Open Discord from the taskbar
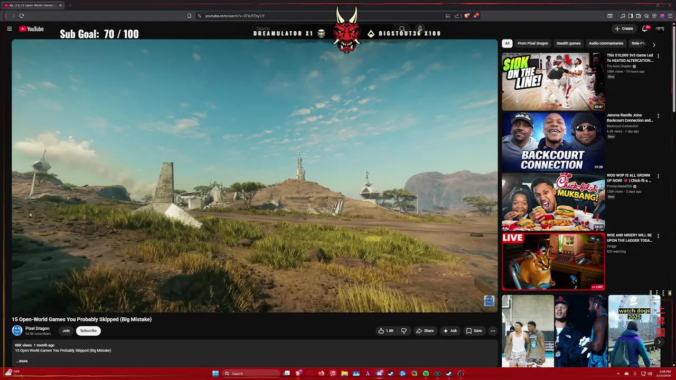This screenshot has height=380, width=676. (x=380, y=374)
